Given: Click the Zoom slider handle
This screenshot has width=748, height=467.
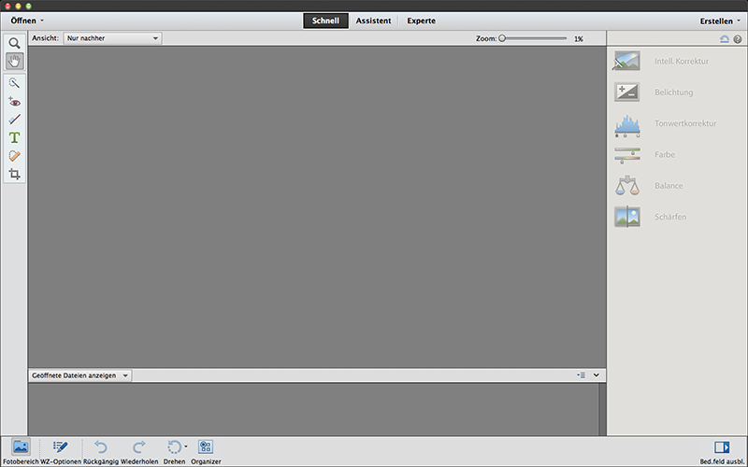Looking at the screenshot, I should click(502, 38).
